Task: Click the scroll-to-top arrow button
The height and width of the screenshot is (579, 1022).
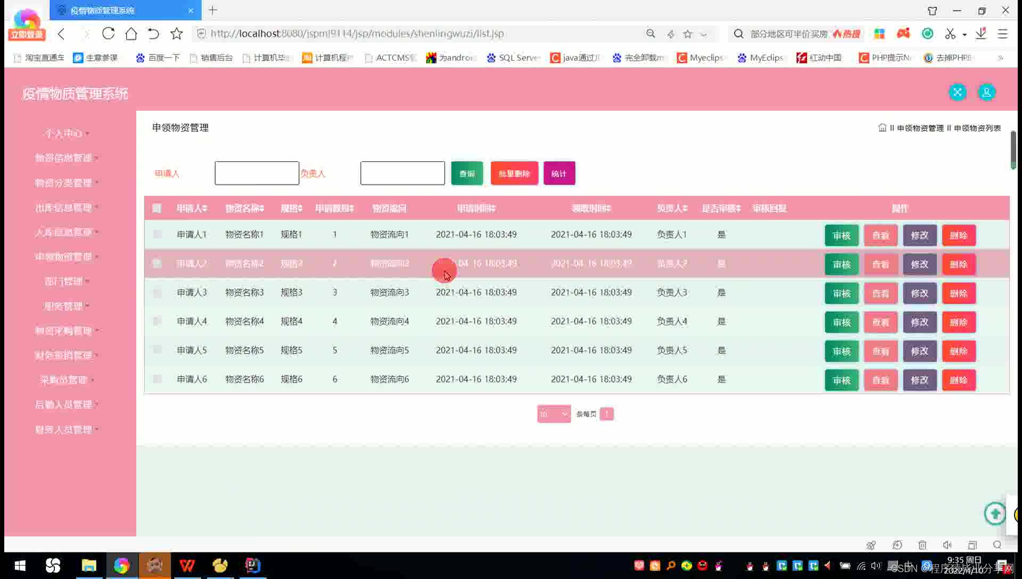Action: 994,514
